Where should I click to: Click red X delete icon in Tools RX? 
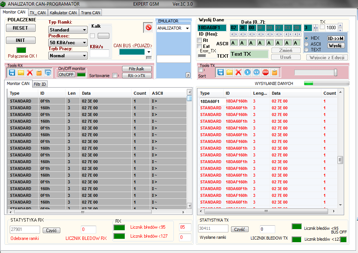click(30, 73)
